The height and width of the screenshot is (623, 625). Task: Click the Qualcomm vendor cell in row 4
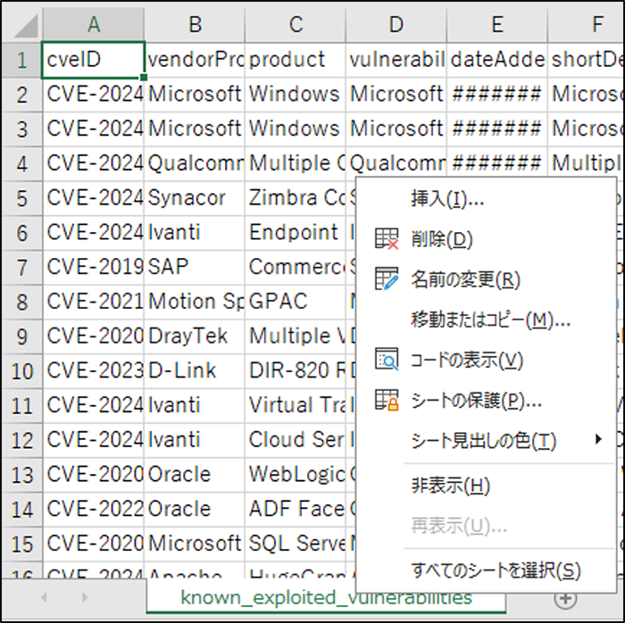(195, 163)
